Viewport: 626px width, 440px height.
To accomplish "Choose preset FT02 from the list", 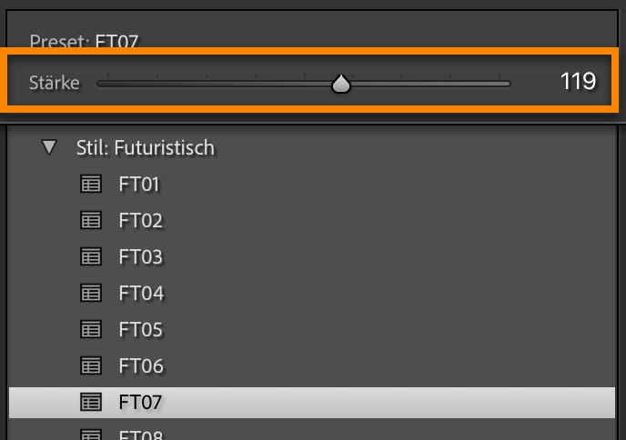I will pyautogui.click(x=140, y=221).
